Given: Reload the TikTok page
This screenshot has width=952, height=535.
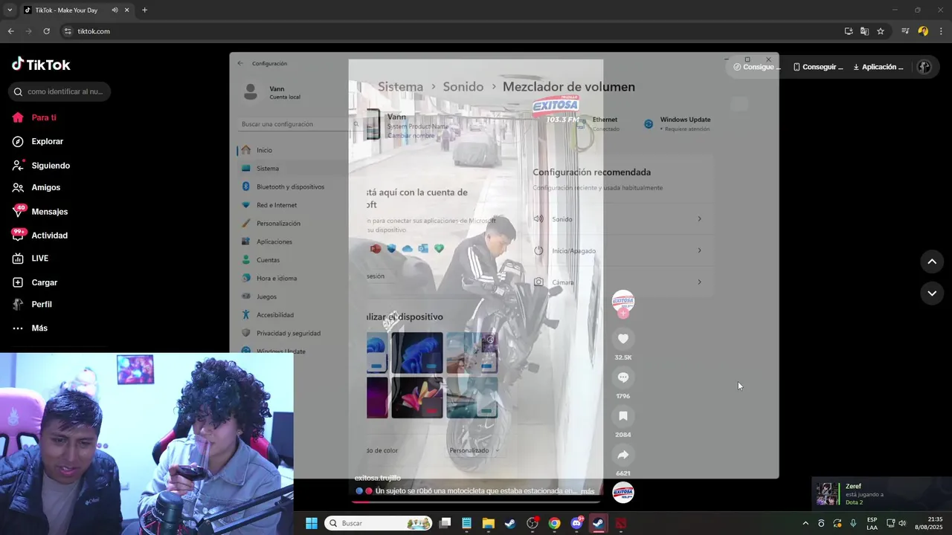Looking at the screenshot, I should [46, 31].
